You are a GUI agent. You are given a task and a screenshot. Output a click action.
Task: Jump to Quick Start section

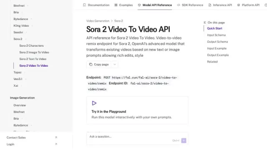tap(214, 28)
